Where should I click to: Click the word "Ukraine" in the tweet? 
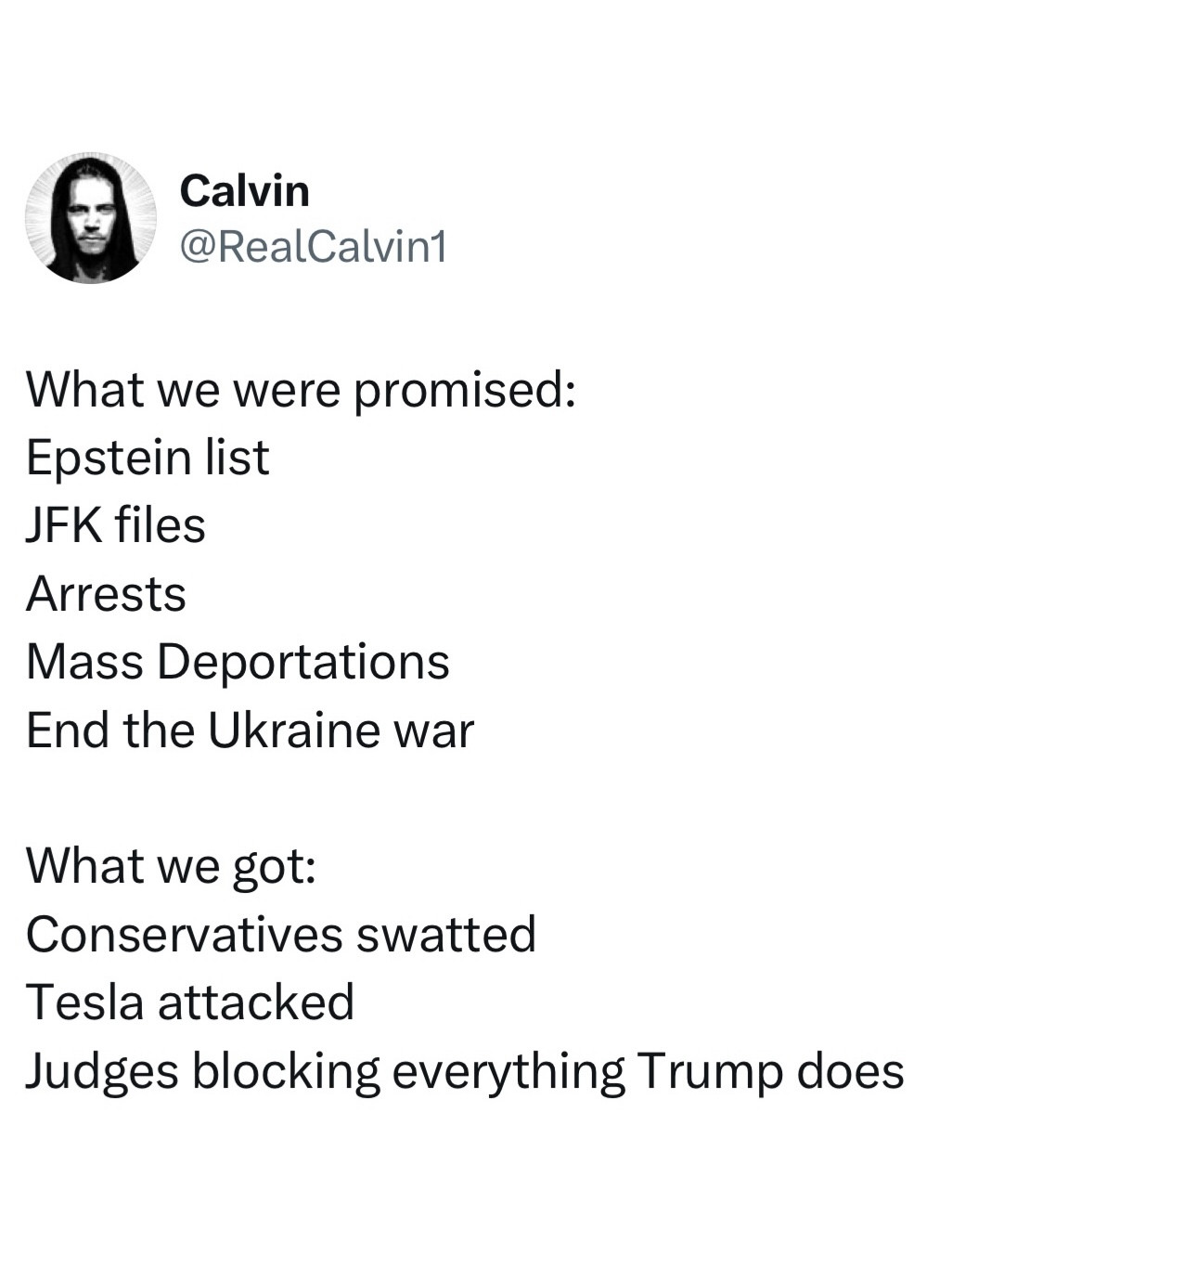(293, 731)
